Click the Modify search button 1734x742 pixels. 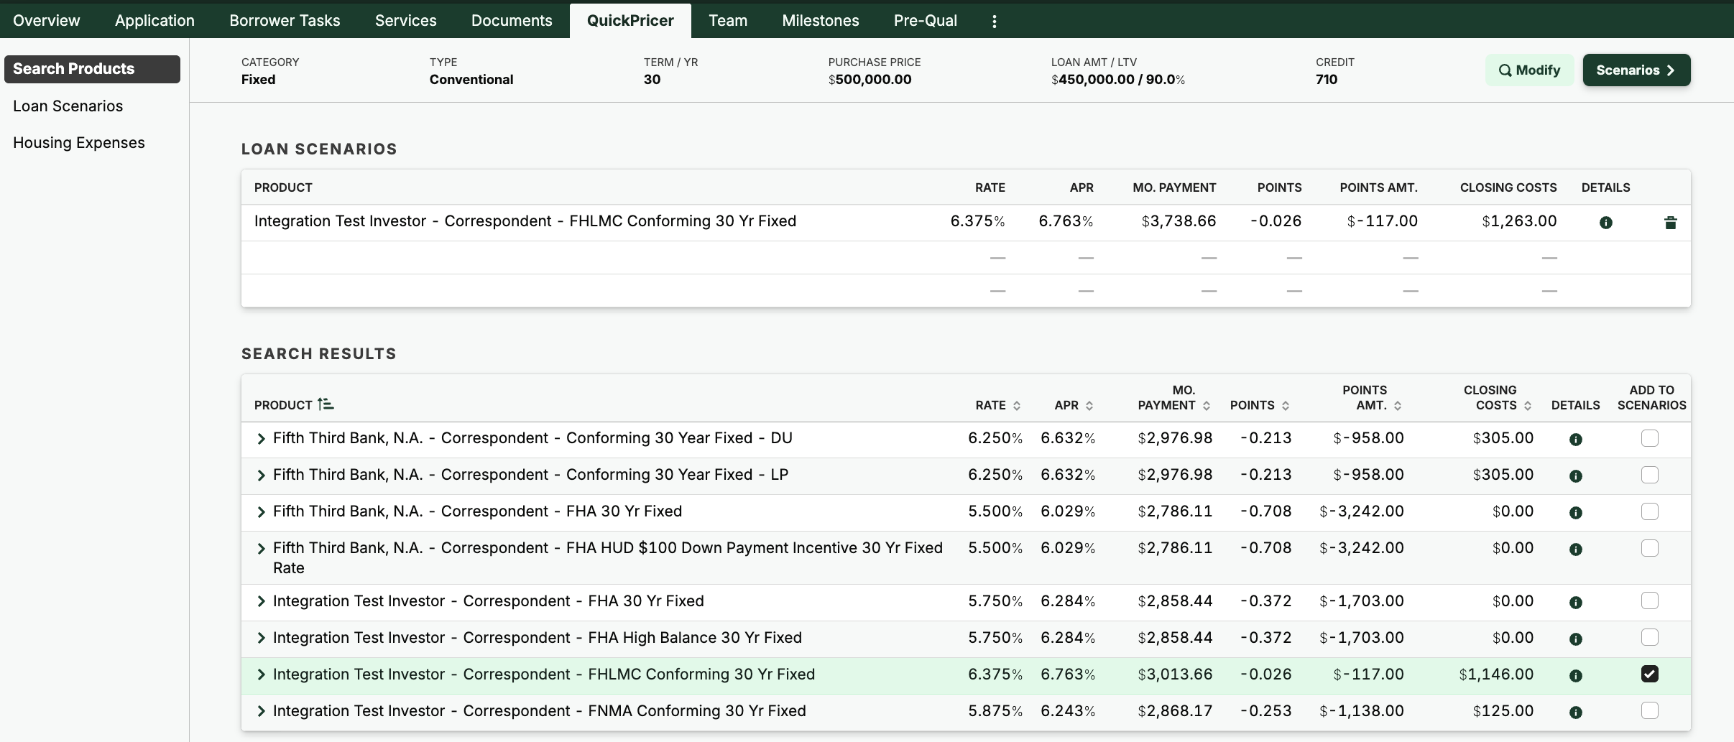(x=1528, y=70)
